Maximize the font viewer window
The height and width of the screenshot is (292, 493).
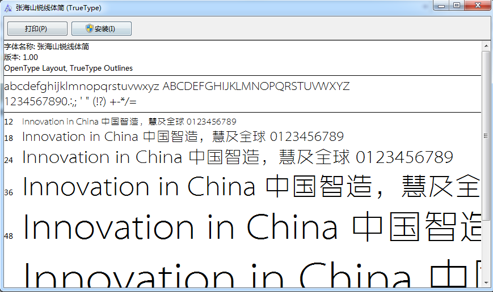coord(457,5)
